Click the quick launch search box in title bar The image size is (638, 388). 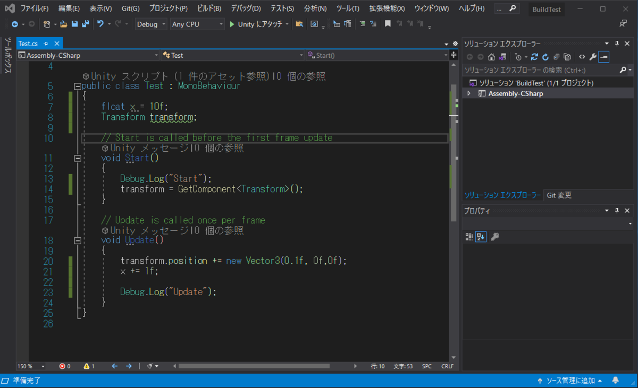click(x=506, y=8)
